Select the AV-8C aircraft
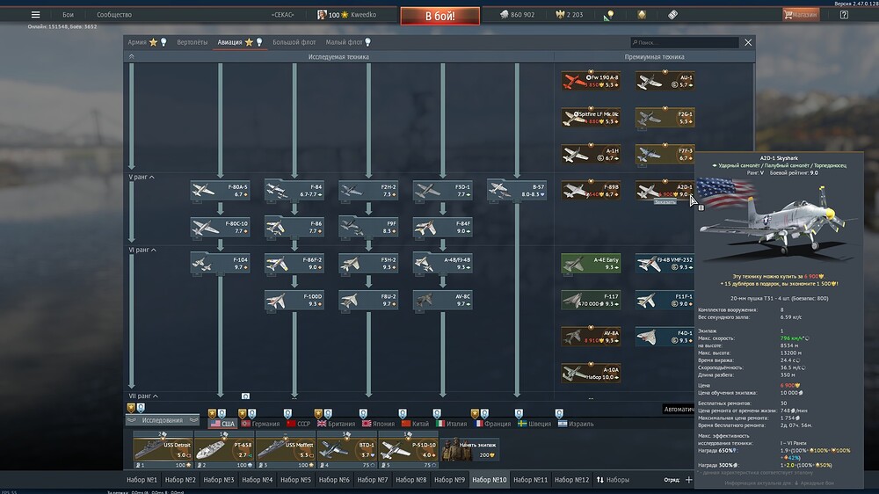This screenshot has height=494, width=879. [442, 300]
